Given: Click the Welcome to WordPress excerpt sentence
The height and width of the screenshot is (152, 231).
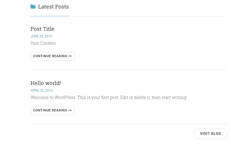Looking at the screenshot, I should 109,97.
